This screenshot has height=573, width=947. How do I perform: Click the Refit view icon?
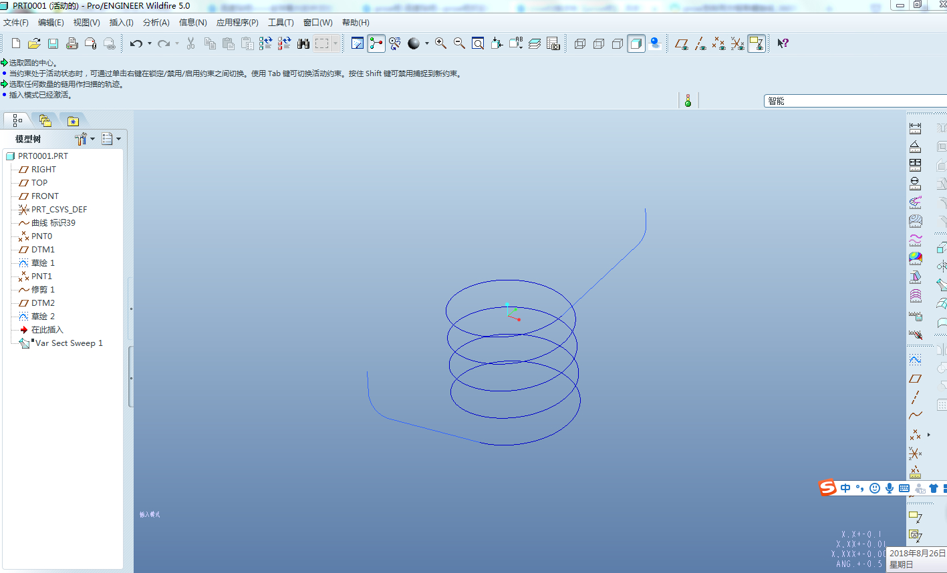(x=478, y=43)
